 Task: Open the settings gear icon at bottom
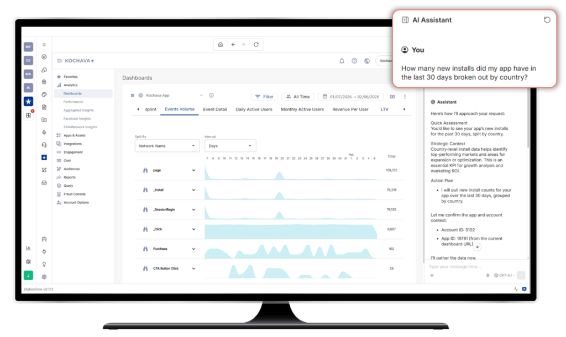[x=44, y=277]
